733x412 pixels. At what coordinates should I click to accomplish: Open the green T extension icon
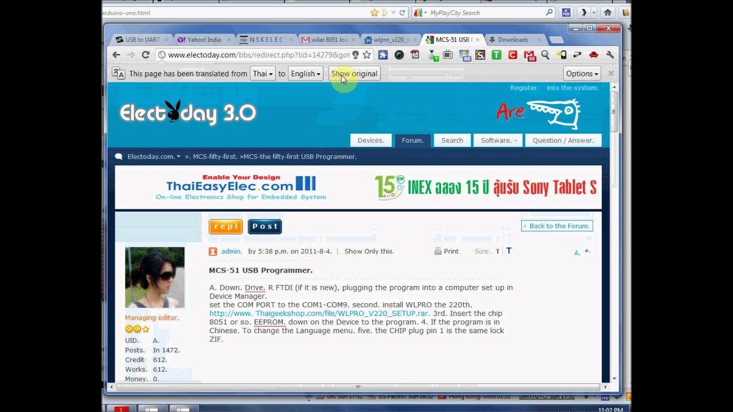tap(496, 55)
